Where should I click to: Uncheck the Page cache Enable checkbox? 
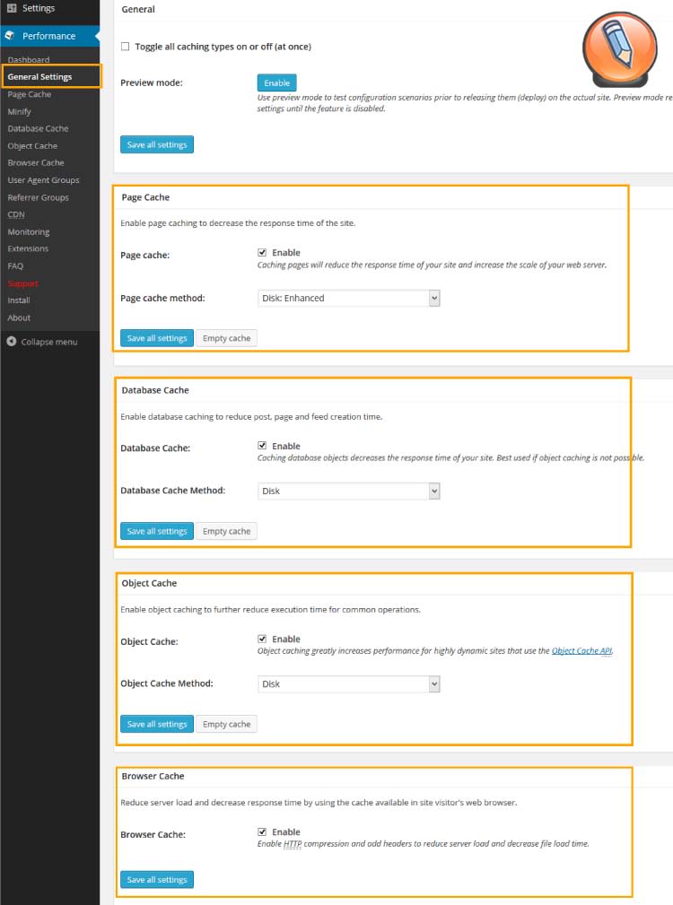click(262, 252)
